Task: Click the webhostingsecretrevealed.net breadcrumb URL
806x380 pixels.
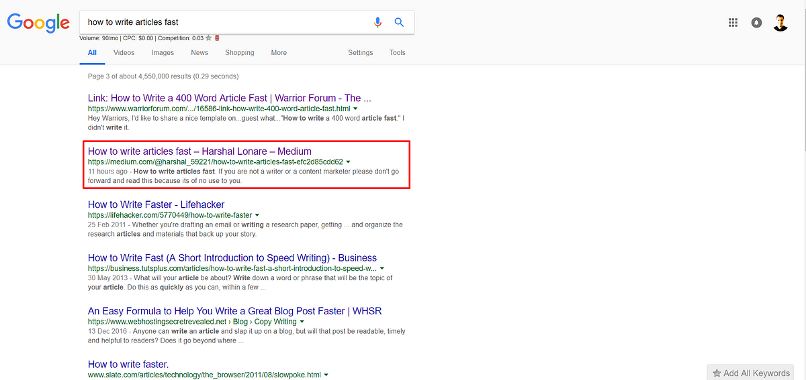Action: pos(193,322)
